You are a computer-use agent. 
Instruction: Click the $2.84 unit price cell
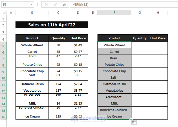78,84
